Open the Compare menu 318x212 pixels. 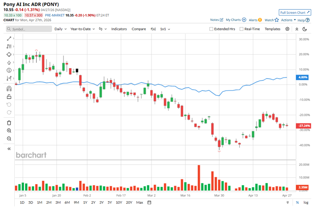coord(139,29)
